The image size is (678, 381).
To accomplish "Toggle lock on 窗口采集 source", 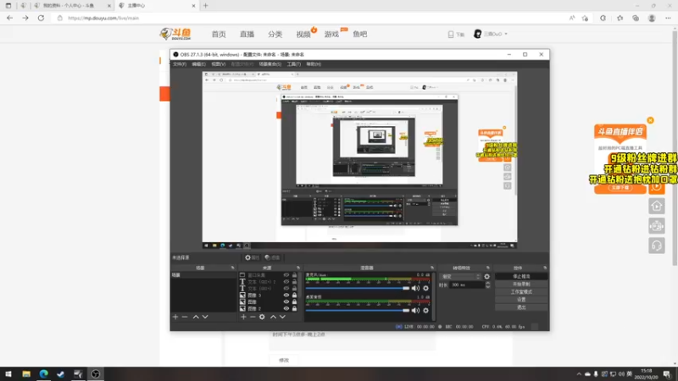I will click(294, 274).
